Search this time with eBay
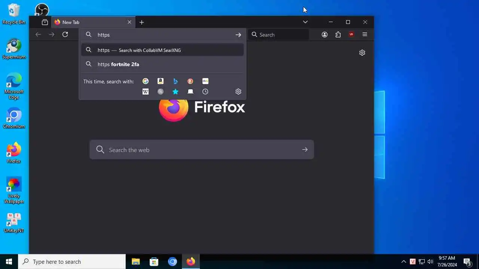 [x=205, y=81]
